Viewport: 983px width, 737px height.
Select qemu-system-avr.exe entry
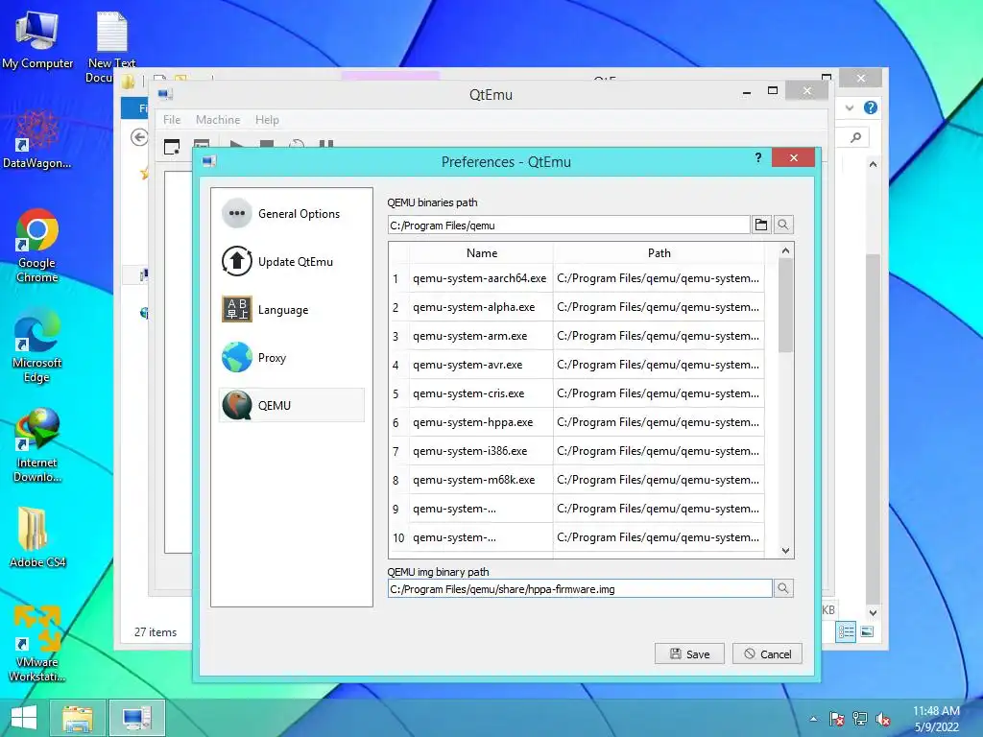point(480,365)
